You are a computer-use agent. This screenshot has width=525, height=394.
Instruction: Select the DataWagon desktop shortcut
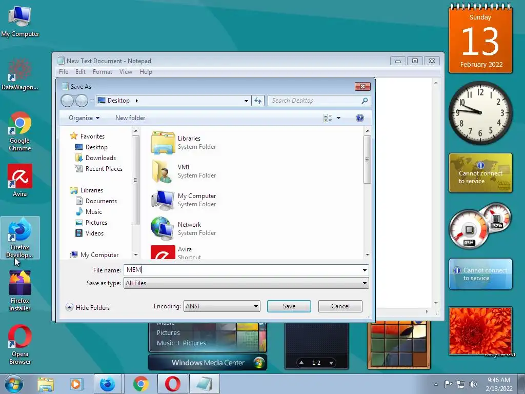coord(20,74)
